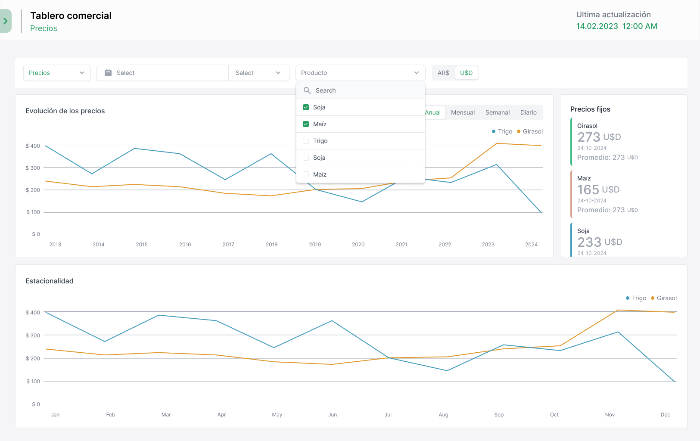Check the Trigo product checkbox
This screenshot has height=441, width=700.
click(x=306, y=141)
